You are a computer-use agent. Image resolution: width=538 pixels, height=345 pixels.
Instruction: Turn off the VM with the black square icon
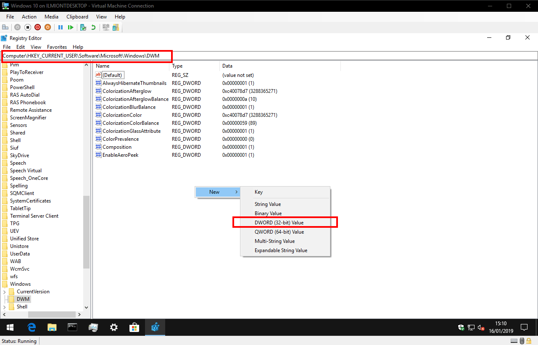pyautogui.click(x=27, y=27)
